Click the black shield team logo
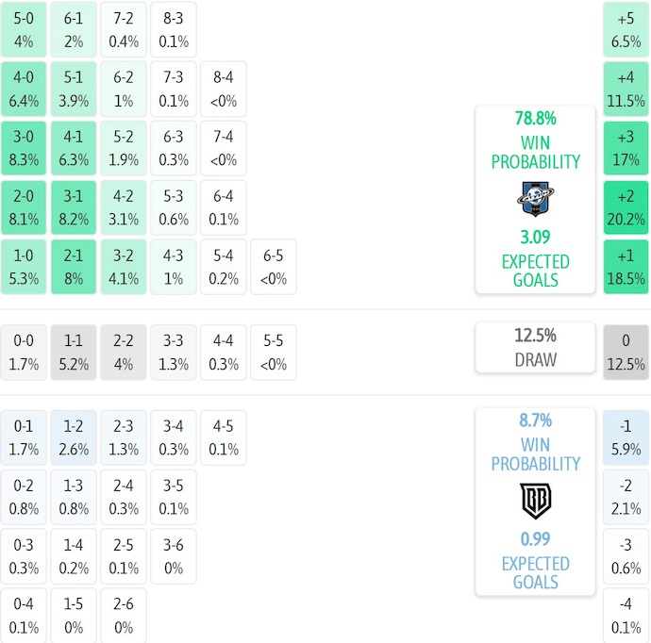This screenshot has height=643, width=651. coord(536,501)
